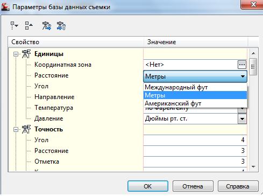Image resolution: width=263 pixels, height=196 pixels.
Task: Close the Расстояние Метры combo box arrow
Action: click(x=243, y=76)
